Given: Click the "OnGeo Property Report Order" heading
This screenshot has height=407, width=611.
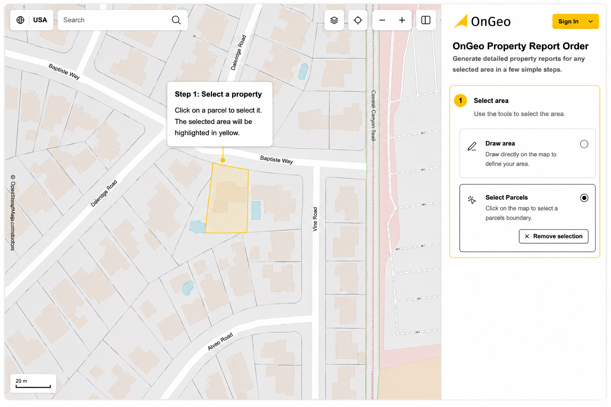Looking at the screenshot, I should pos(520,46).
